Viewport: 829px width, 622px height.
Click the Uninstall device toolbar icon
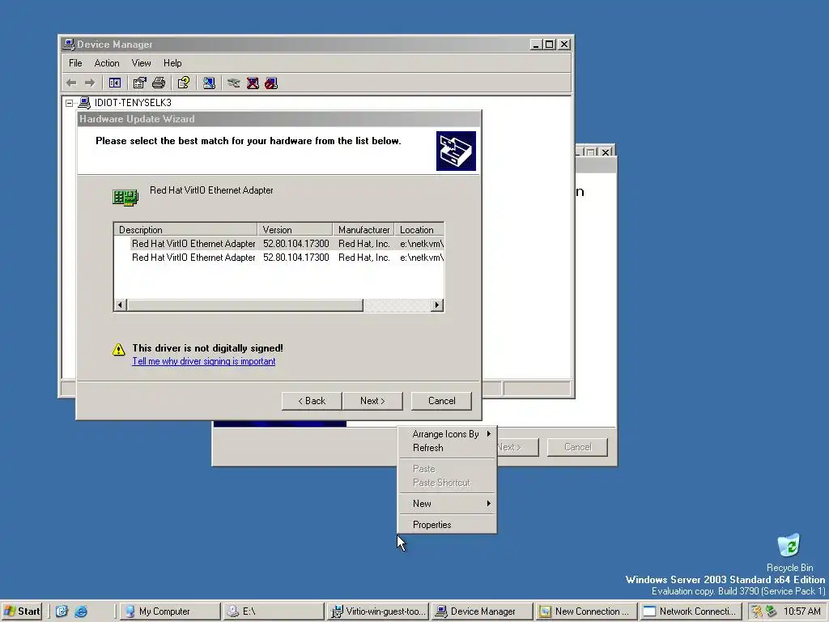coord(253,83)
